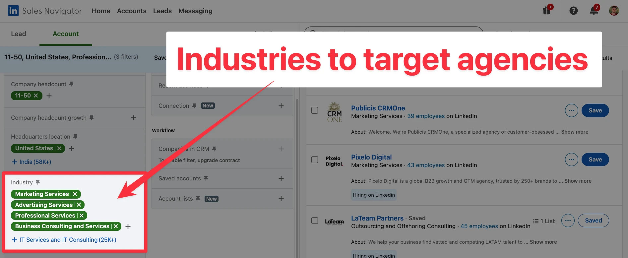Pin the Company headcount growth filter
This screenshot has height=258, width=628.
[92, 117]
